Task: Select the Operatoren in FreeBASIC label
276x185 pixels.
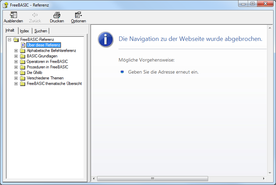Action: click(x=47, y=62)
